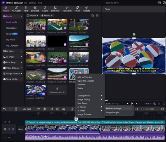Select Reference Image in submenu
Image resolution: width=166 pixels, height=142 pixels.
tap(119, 108)
